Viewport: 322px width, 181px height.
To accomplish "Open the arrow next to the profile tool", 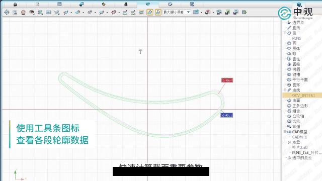I will coord(83,13).
